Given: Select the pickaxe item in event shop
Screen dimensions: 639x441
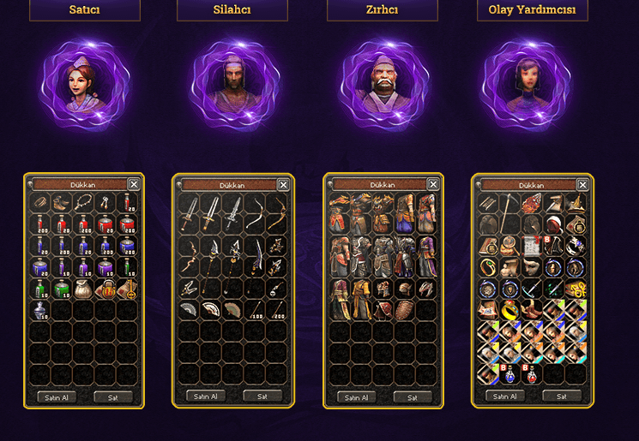Looking at the screenshot, I should tap(509, 212).
